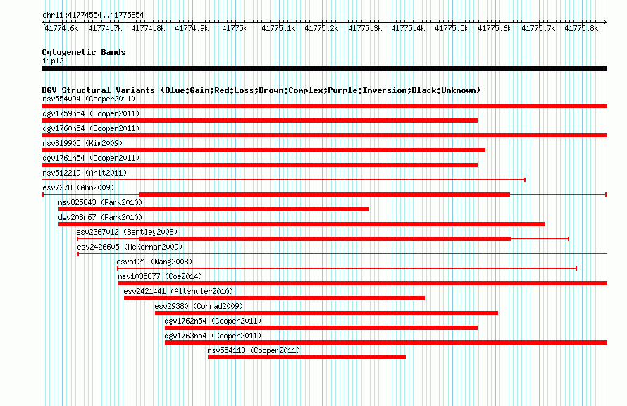Click the red bar under nsv554113
The height and width of the screenshot is (406, 627).
306,357
